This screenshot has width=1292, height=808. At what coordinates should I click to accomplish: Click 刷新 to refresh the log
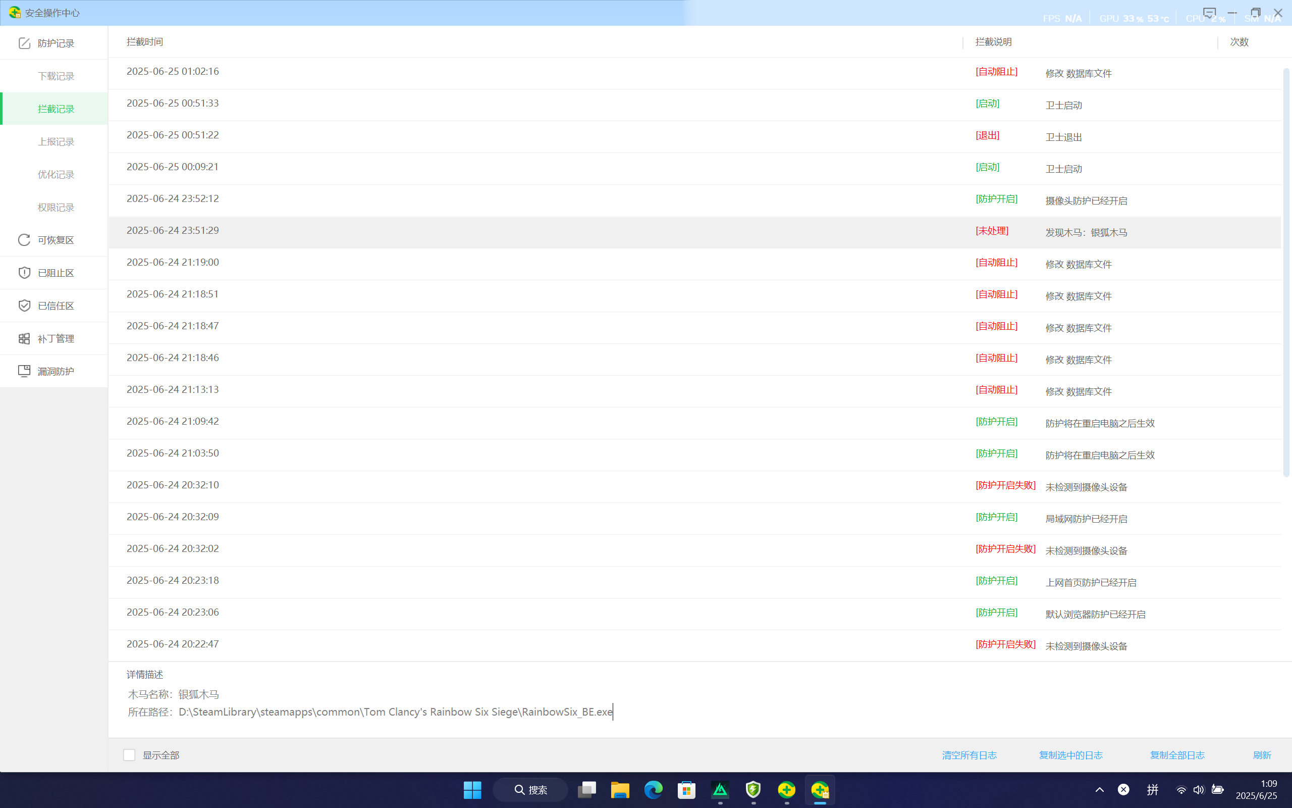1262,754
